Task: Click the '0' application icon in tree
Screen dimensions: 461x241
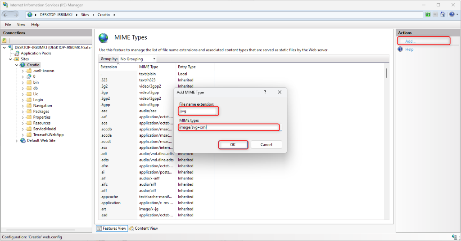Action: (29, 76)
